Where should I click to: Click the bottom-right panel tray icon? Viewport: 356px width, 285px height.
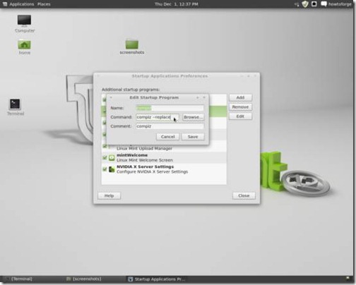pyautogui.click(x=348, y=279)
